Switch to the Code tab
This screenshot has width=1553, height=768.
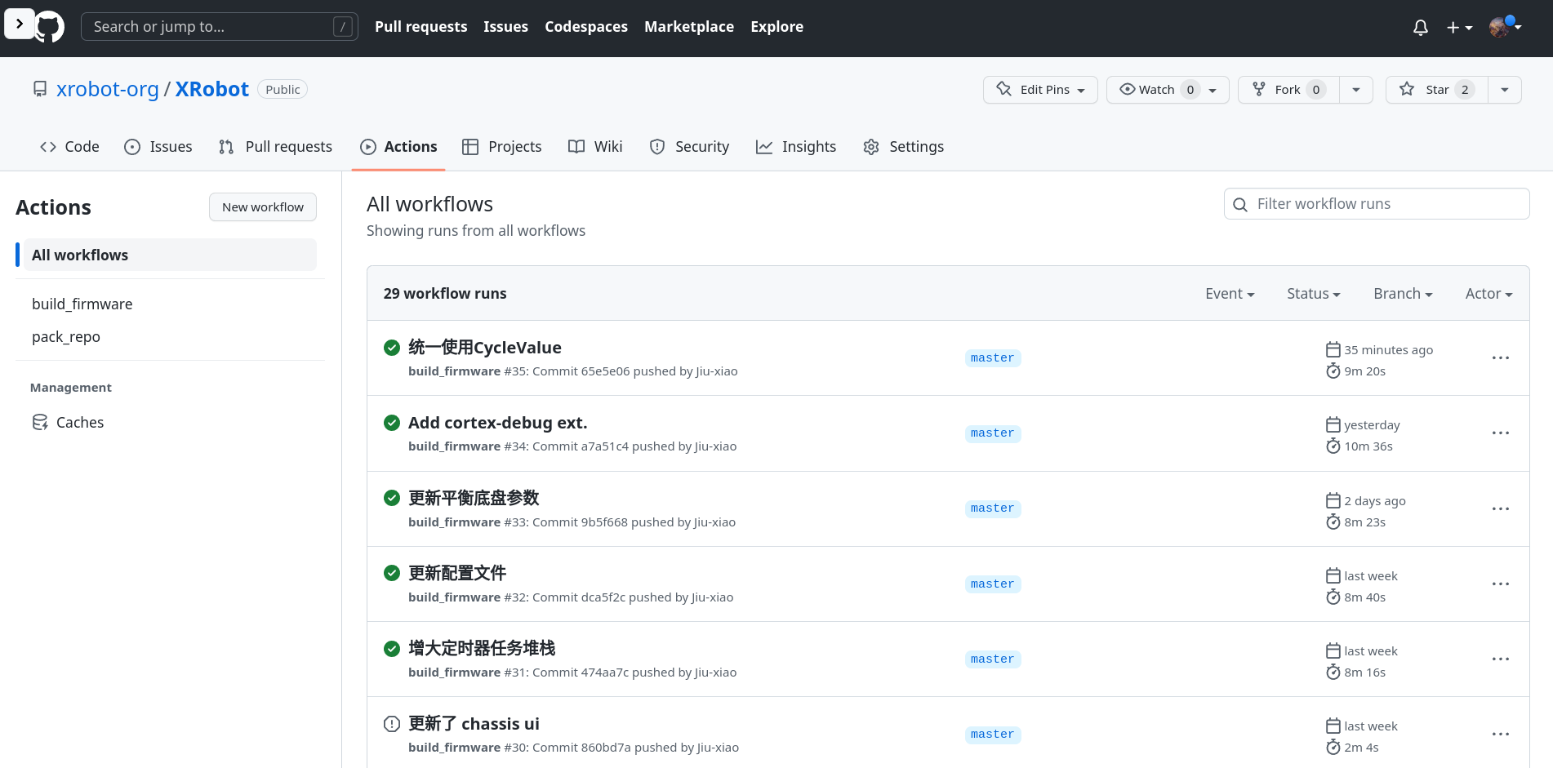[x=69, y=147]
